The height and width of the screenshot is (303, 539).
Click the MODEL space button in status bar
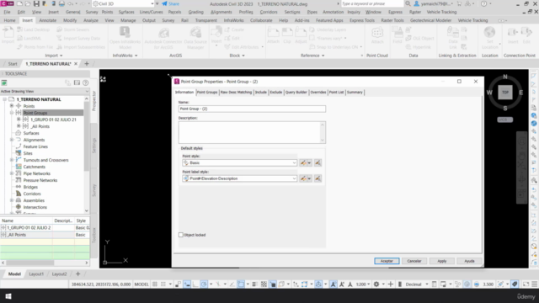click(141, 284)
